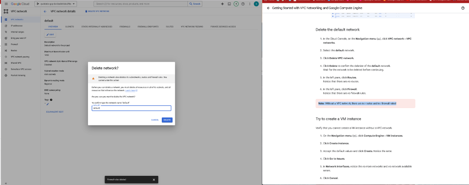Open the Firewalls tab

(125, 27)
